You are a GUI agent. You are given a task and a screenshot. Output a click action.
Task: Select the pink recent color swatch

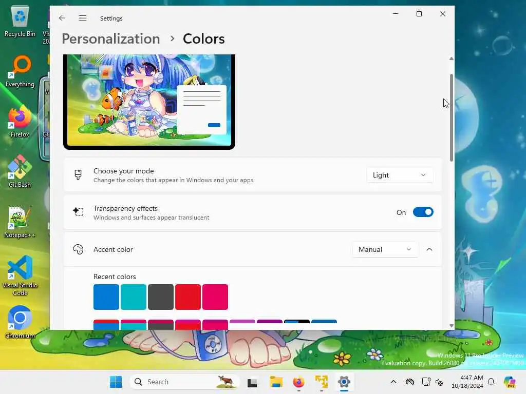[215, 297]
